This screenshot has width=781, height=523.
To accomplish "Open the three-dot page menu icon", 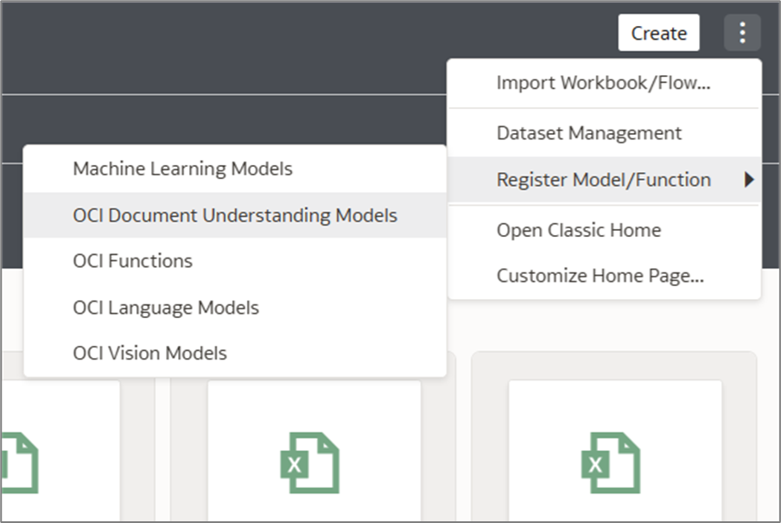I will [742, 34].
